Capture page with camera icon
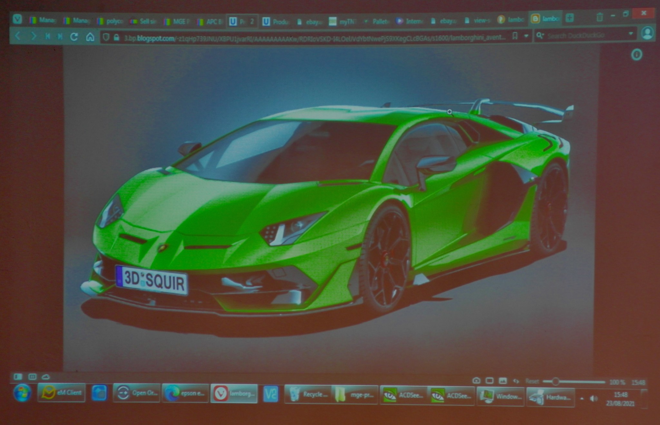This screenshot has width=660, height=425. 476,381
